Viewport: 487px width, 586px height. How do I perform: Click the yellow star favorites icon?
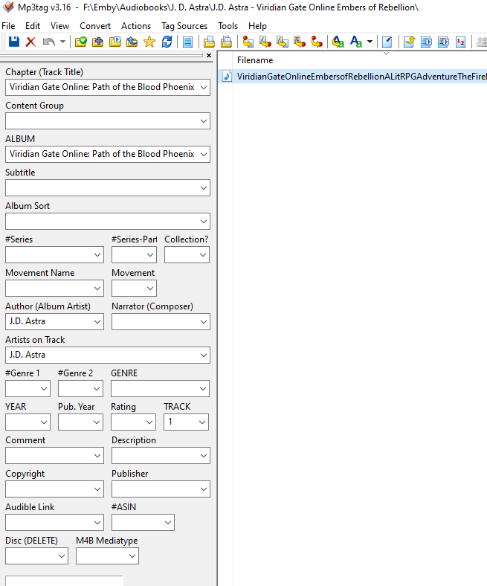149,42
